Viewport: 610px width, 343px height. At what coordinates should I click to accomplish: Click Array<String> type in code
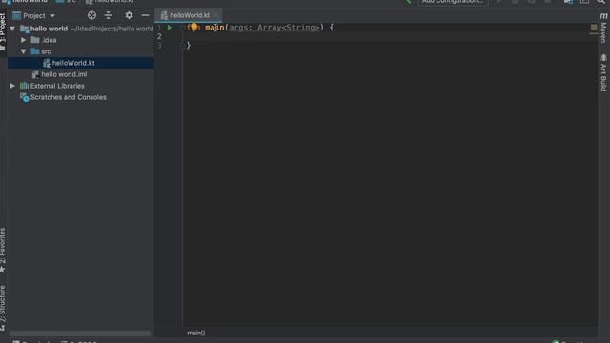[x=288, y=28]
